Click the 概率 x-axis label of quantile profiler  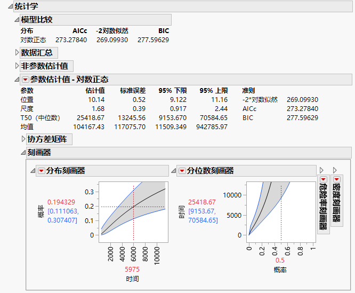pyautogui.click(x=280, y=270)
